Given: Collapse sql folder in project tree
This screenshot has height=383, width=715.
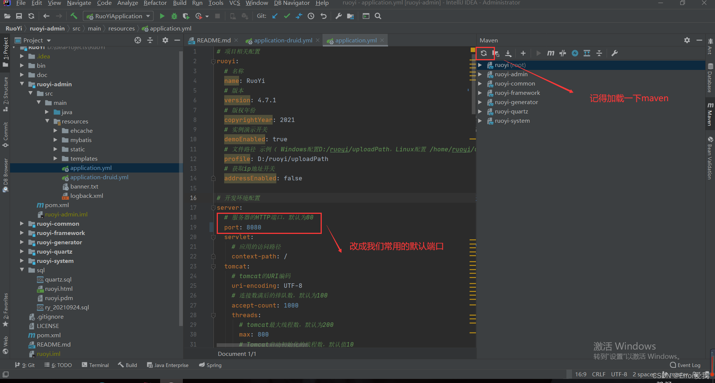Looking at the screenshot, I should (x=22, y=270).
